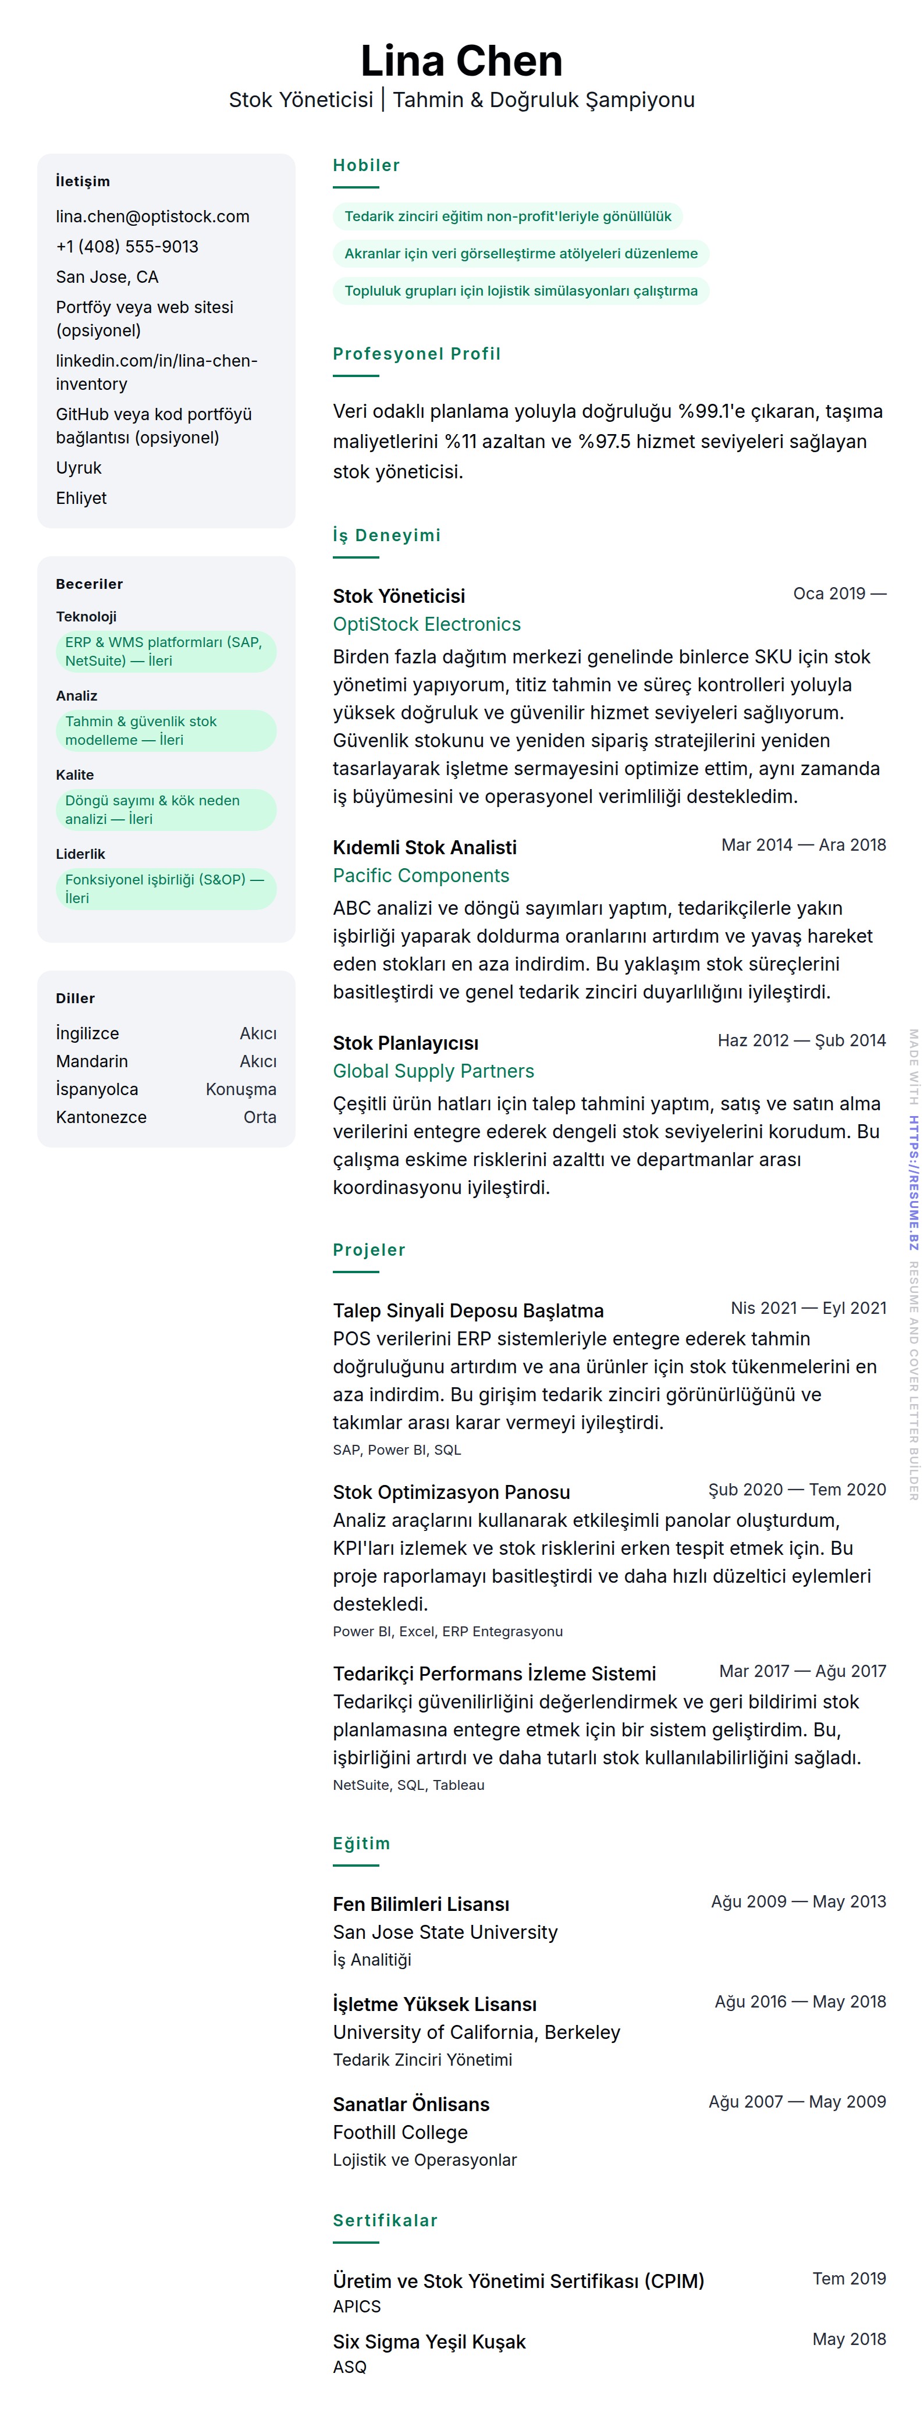
Task: Click the Tedarik zinciri eğitim gönüllülük hobby tag
Action: point(507,216)
